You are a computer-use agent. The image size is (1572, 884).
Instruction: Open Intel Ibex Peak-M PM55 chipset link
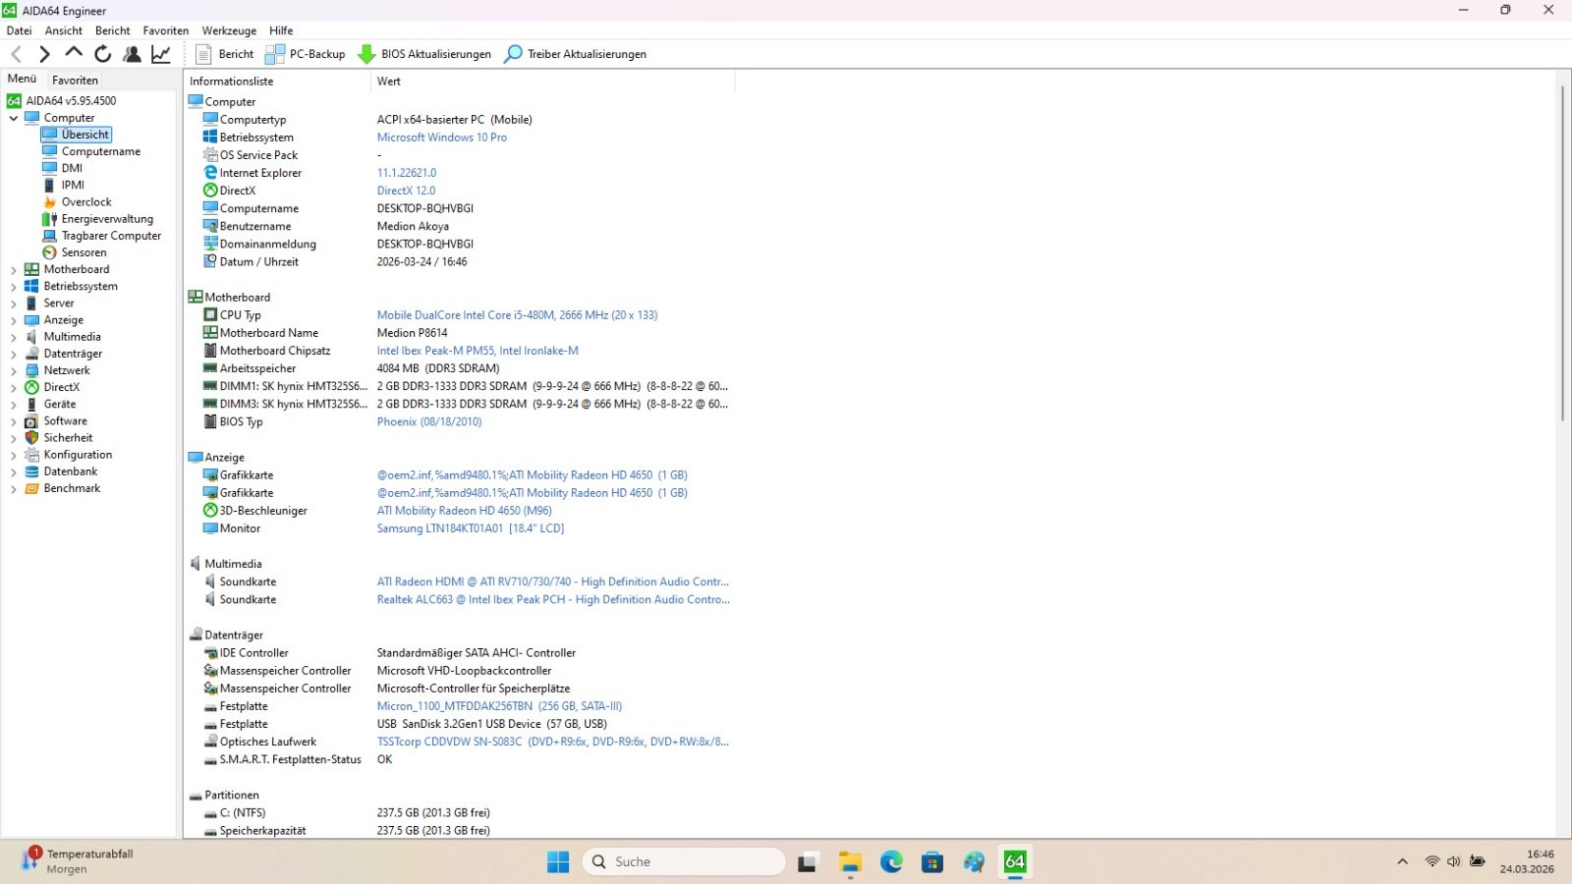pos(477,351)
